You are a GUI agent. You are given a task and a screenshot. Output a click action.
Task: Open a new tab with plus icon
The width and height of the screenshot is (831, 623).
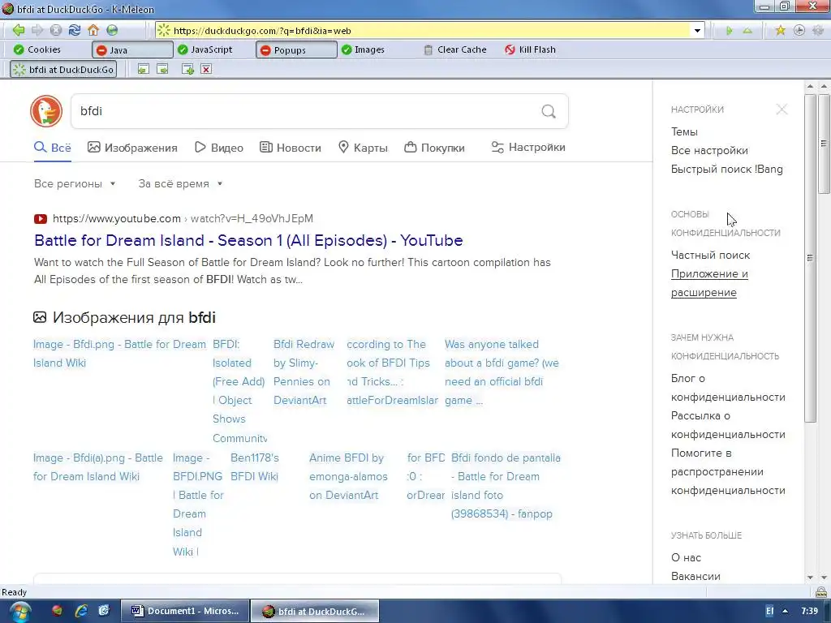click(187, 70)
